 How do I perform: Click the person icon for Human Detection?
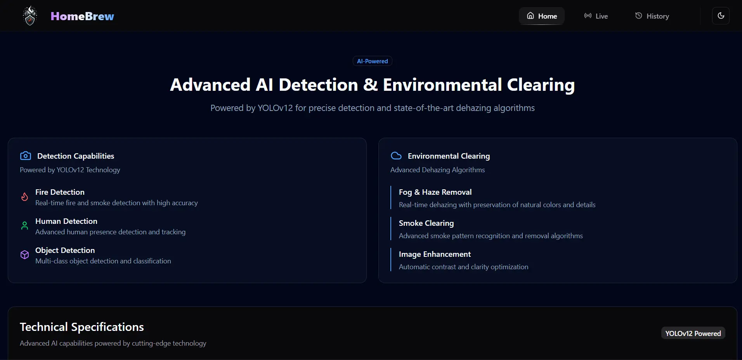[x=24, y=226]
